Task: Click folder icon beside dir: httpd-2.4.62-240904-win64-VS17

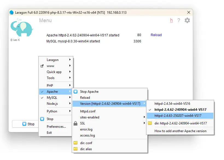Action: pos(150,123)
